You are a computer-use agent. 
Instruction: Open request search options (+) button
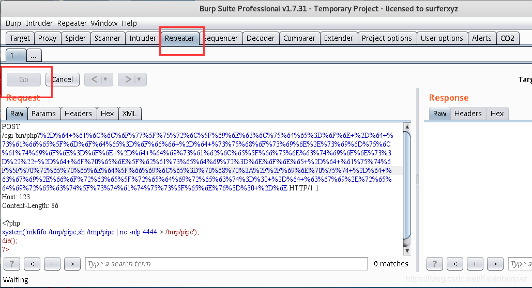pos(52,264)
